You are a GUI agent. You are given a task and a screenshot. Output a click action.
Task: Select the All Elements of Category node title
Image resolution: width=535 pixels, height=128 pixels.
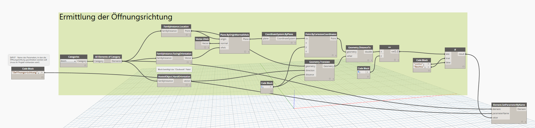pyautogui.click(x=107, y=57)
